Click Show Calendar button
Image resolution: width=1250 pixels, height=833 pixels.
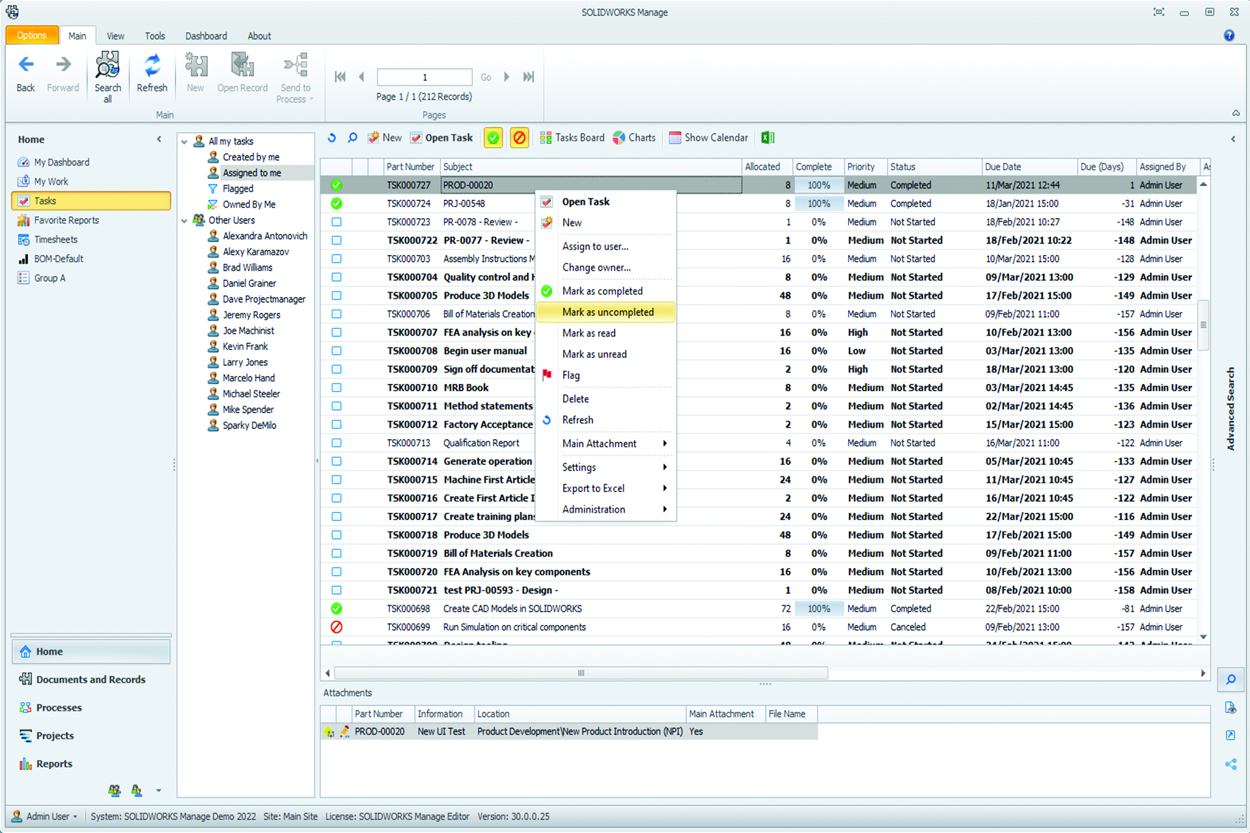point(709,138)
